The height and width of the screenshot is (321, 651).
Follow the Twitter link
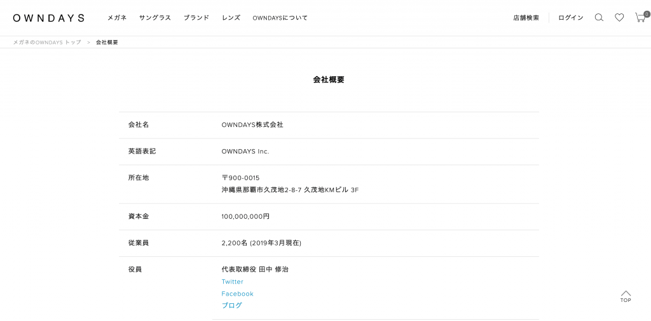pyautogui.click(x=233, y=282)
